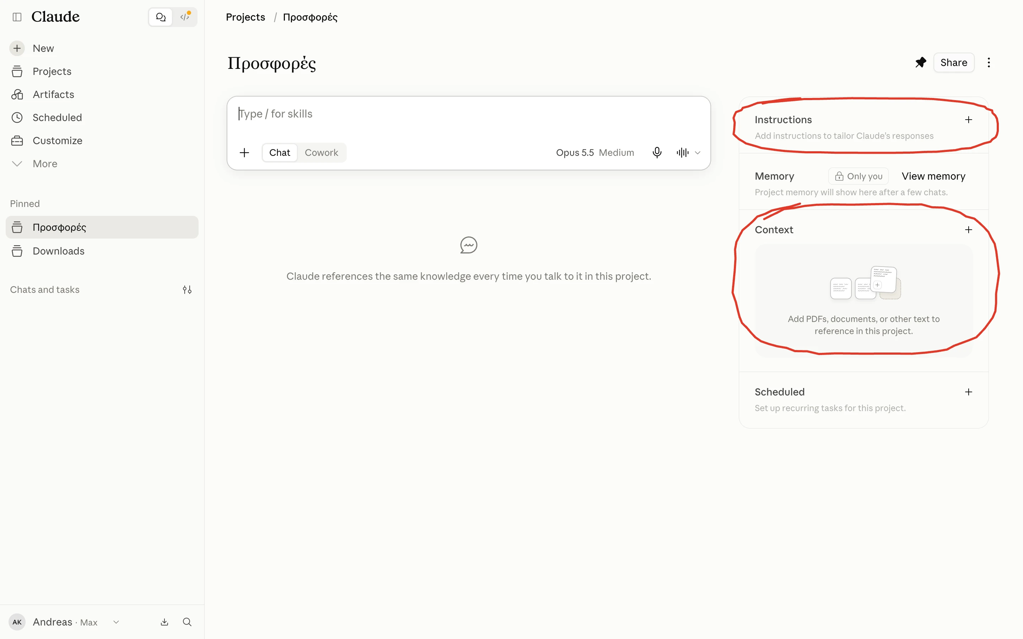
Task: Open Chats and tasks filter icon
Action: [187, 290]
